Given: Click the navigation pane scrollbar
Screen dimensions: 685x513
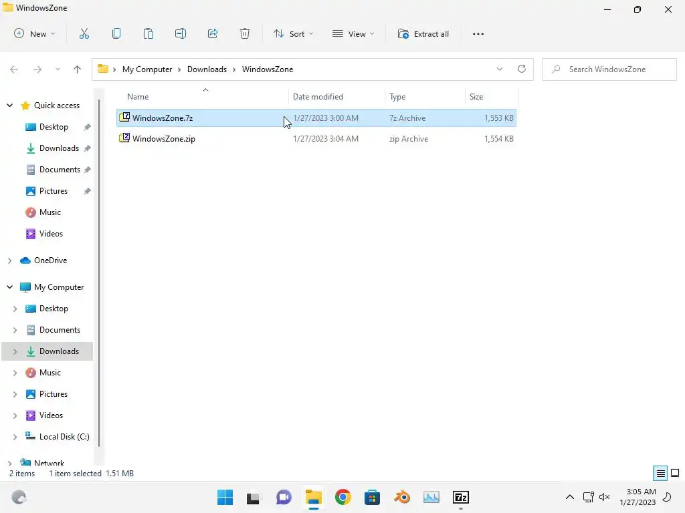Looking at the screenshot, I should pos(99,273).
